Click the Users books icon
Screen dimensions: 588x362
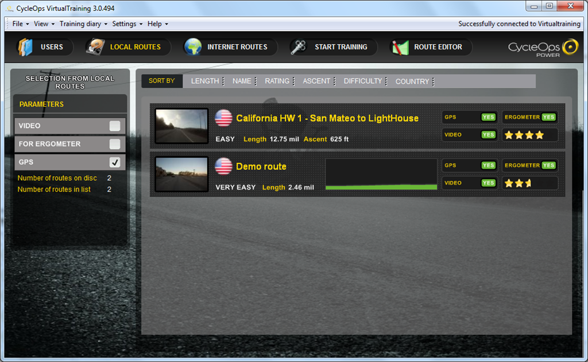[25, 47]
